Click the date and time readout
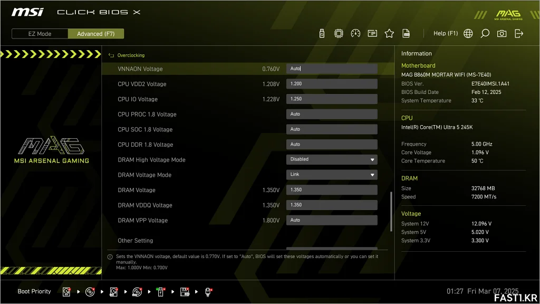The width and height of the screenshot is (540, 304). coord(483,291)
